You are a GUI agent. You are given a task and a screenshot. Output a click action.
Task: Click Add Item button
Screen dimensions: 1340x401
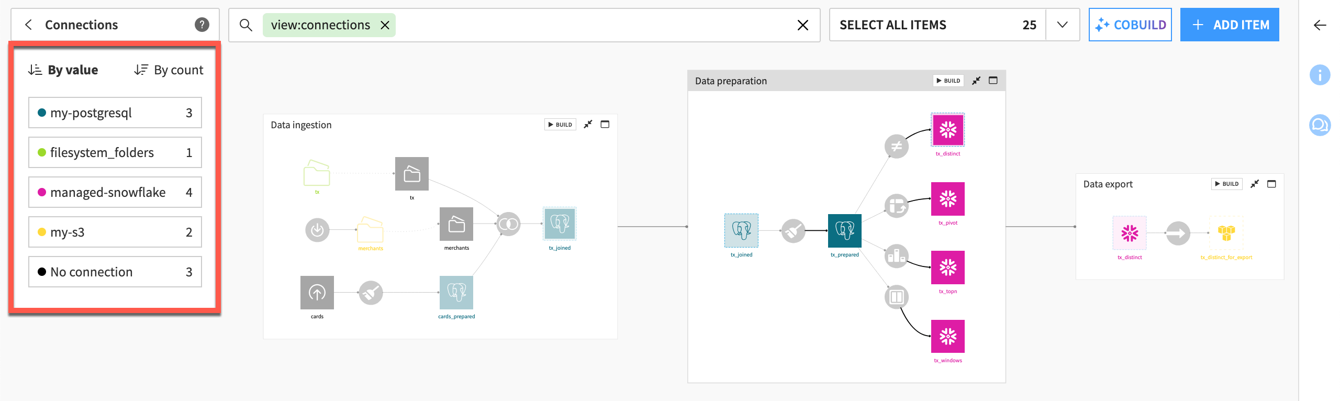[1230, 25]
